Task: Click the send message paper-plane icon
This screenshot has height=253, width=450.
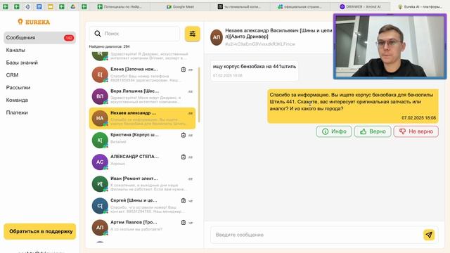Action: [x=429, y=235]
